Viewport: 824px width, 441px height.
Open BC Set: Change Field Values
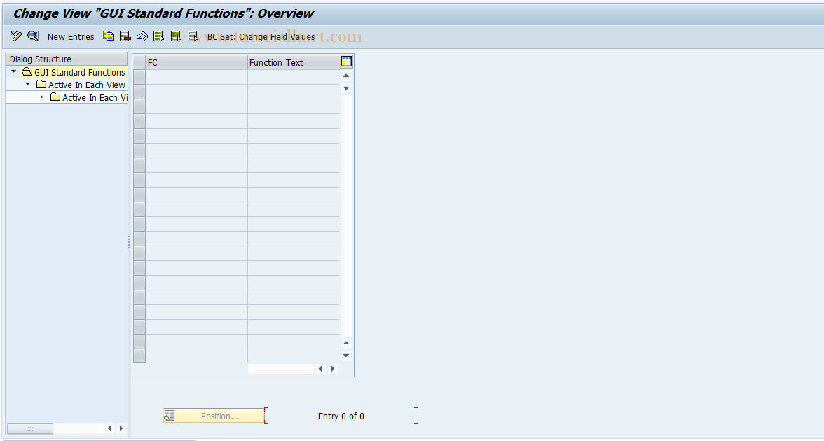tap(261, 36)
